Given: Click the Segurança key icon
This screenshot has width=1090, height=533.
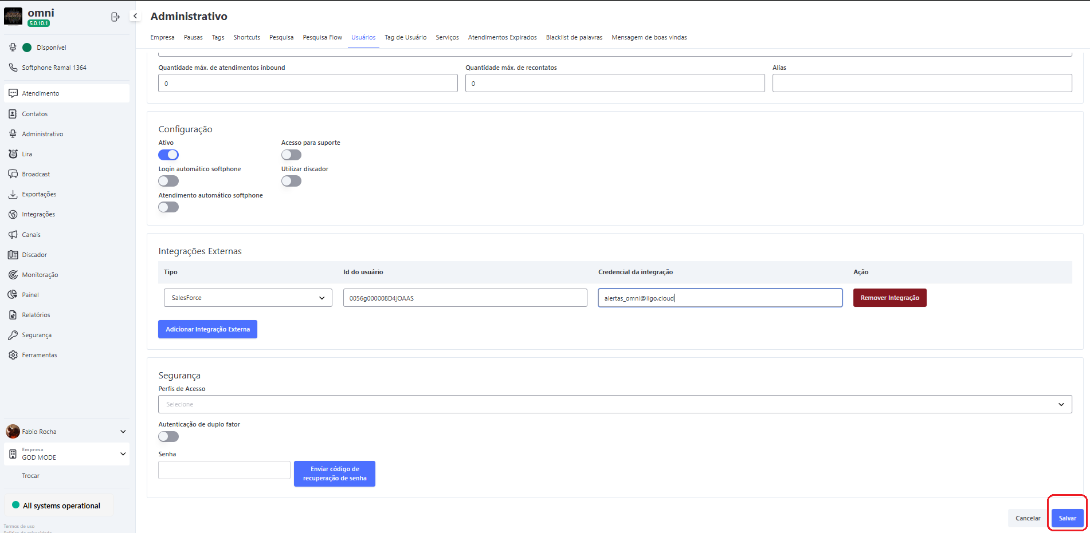Looking at the screenshot, I should click(x=13, y=335).
